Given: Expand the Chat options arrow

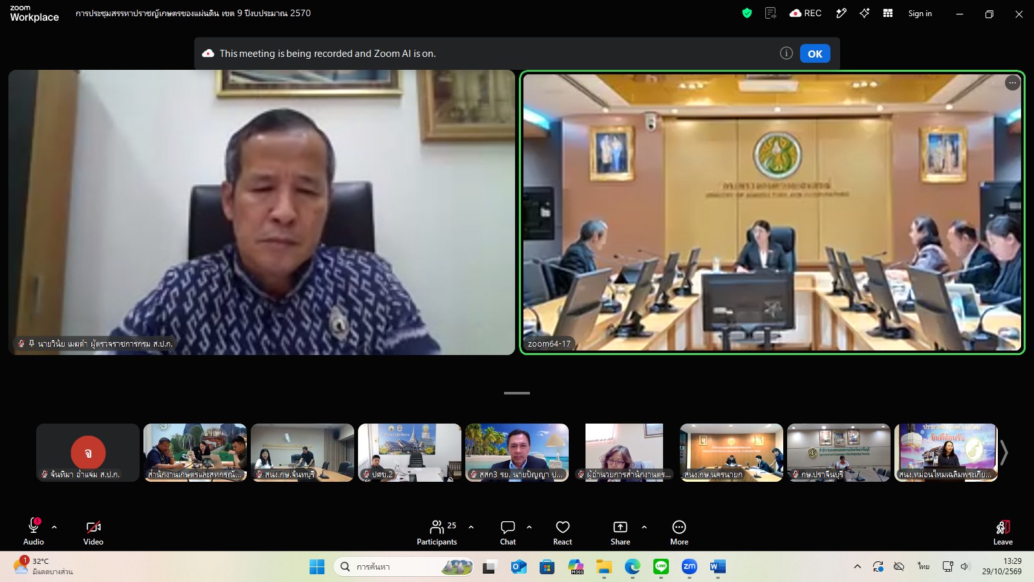Looking at the screenshot, I should [x=529, y=527].
